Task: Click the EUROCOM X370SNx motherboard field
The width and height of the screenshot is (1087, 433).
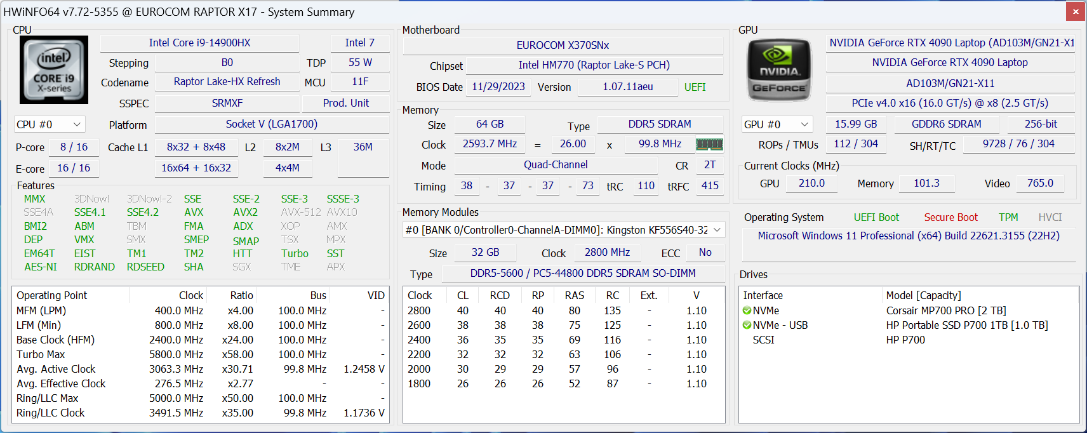Action: pyautogui.click(x=563, y=45)
